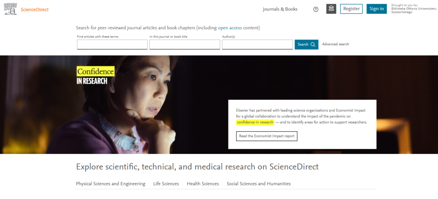Select the Life Sciences tab
This screenshot has width=438, height=199.
click(x=166, y=184)
